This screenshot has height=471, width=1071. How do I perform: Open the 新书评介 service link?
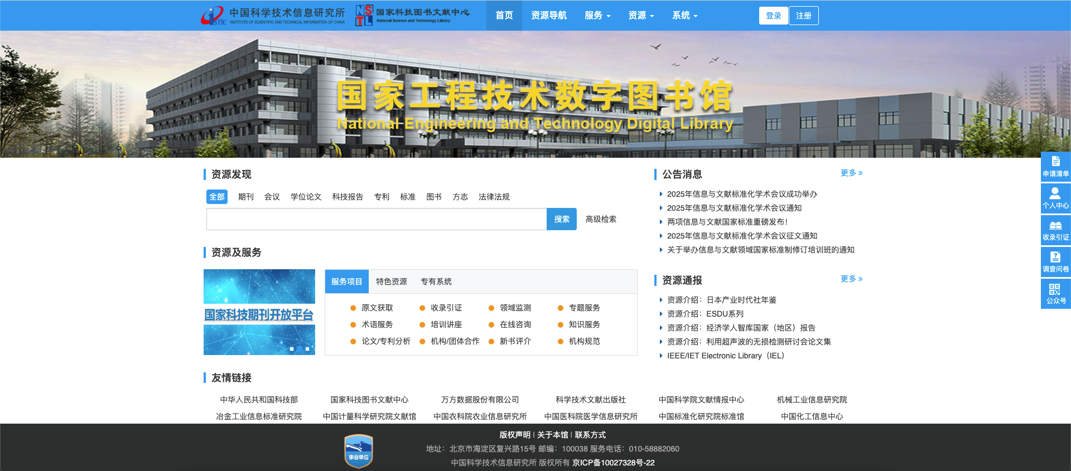tap(515, 341)
